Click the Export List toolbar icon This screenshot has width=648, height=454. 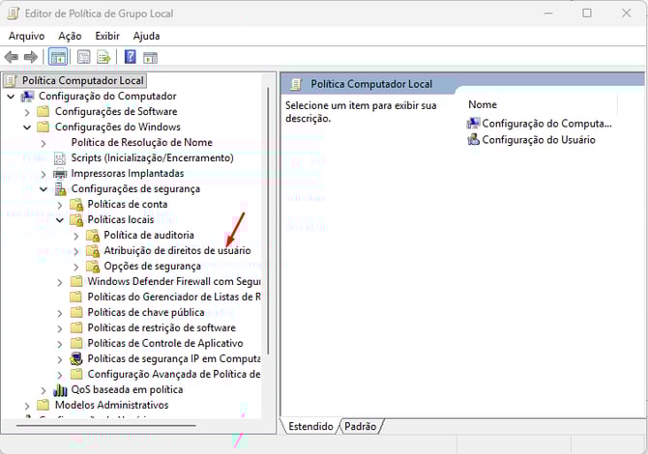pyautogui.click(x=103, y=57)
